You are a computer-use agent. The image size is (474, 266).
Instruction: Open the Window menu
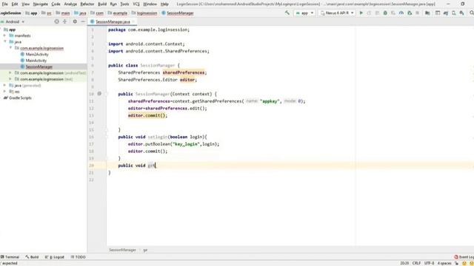150,4
